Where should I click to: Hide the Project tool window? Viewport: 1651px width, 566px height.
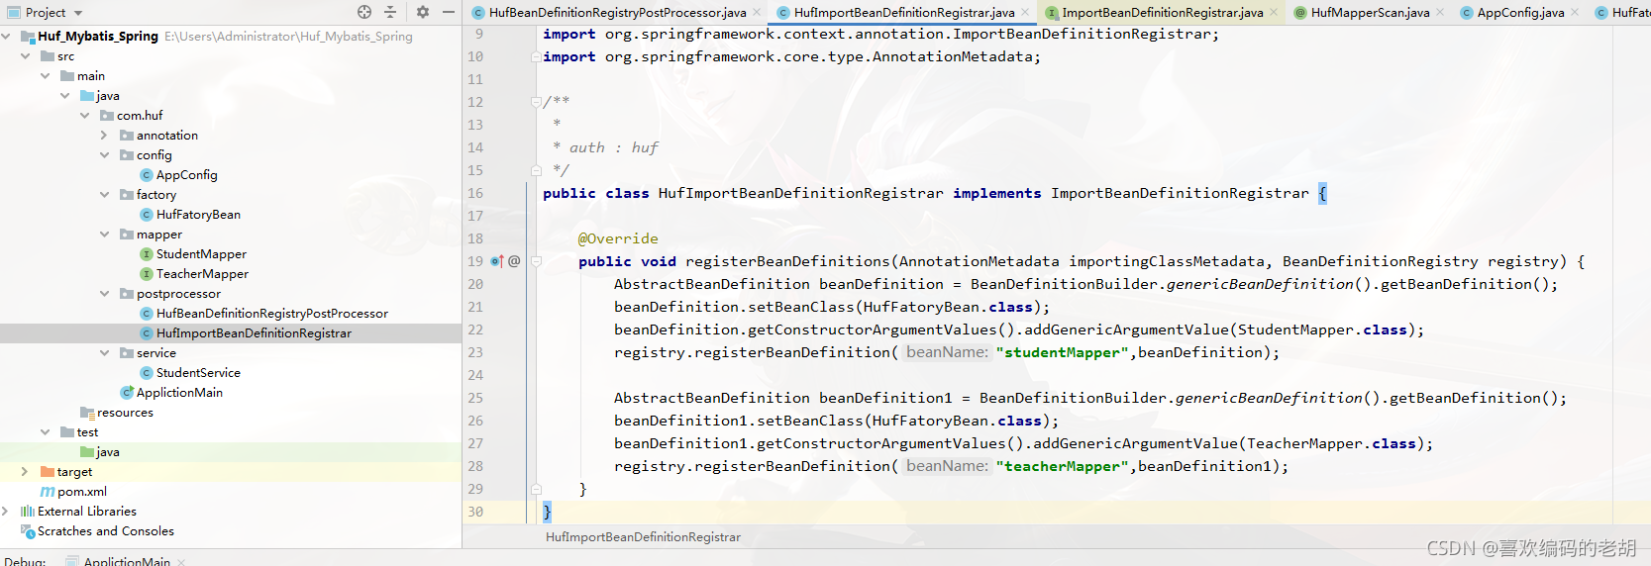click(x=449, y=12)
